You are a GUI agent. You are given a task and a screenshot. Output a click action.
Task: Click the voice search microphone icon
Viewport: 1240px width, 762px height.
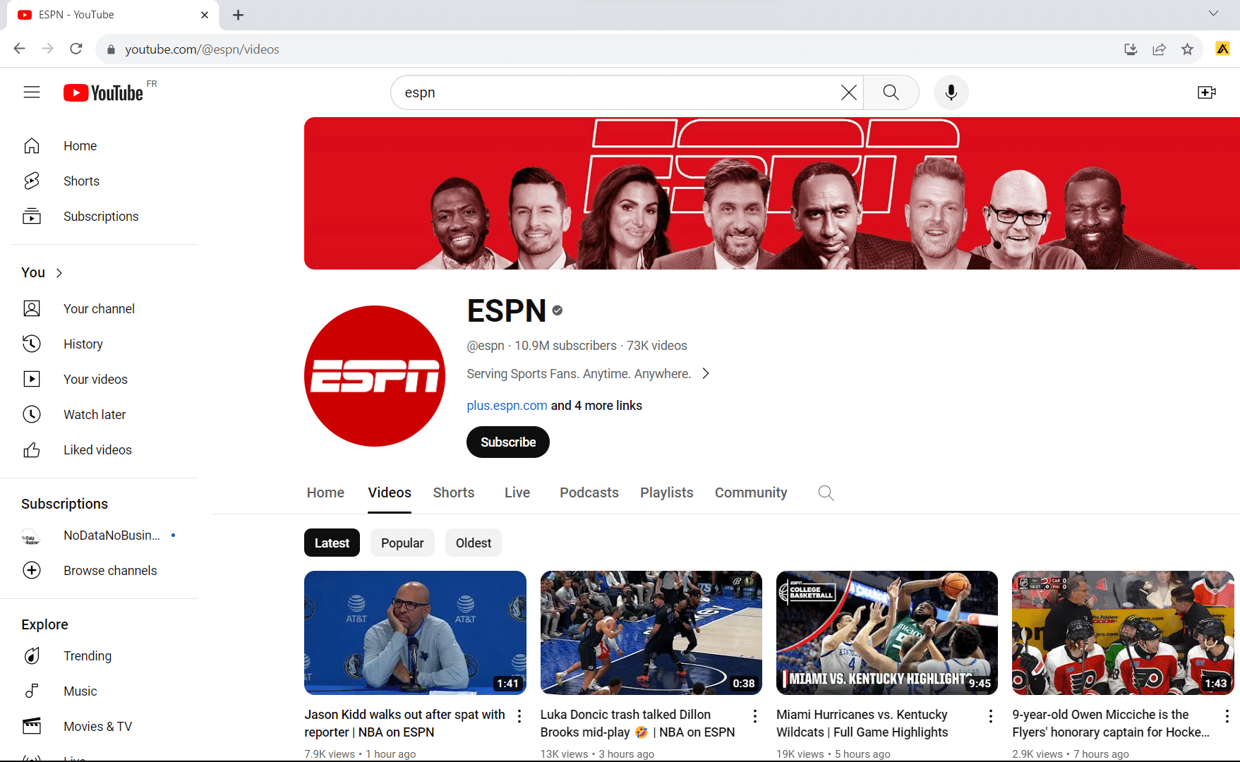[x=951, y=92]
